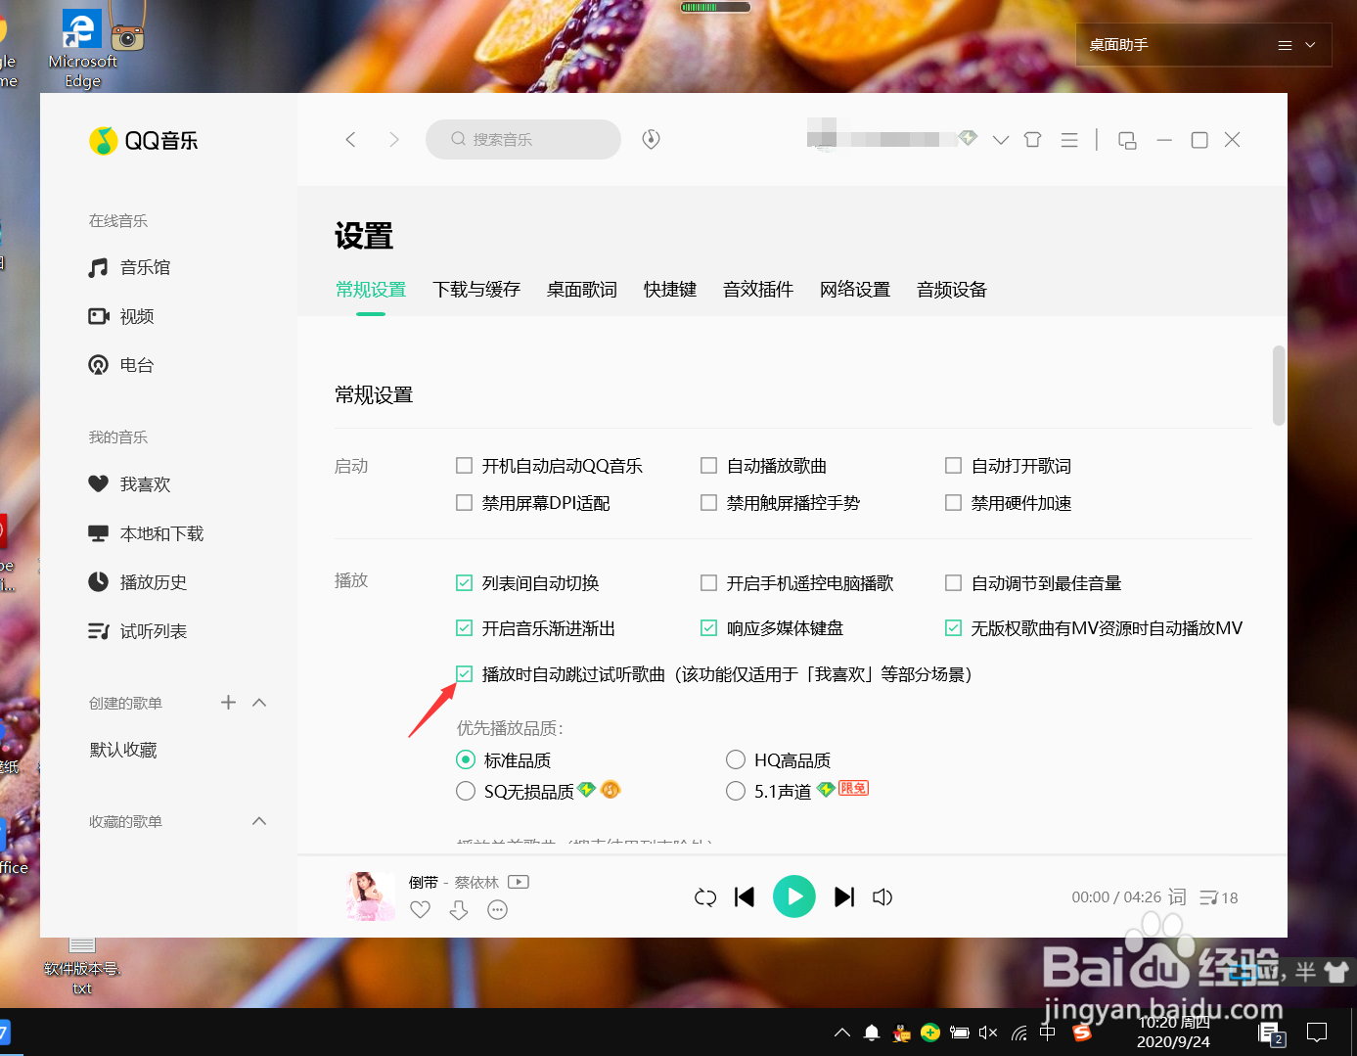The width and height of the screenshot is (1357, 1056).
Task: Enable 自动调节到最佳音量 checkbox
Action: pos(953,582)
